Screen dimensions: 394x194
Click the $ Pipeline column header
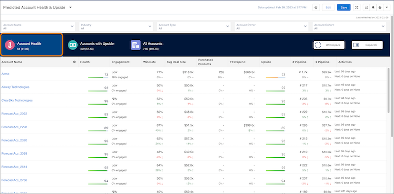323,62
